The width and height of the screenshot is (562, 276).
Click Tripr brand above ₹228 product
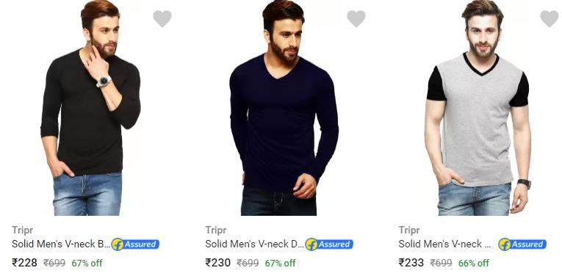[22, 230]
